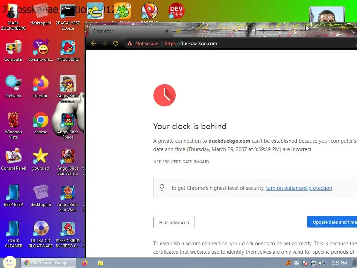
Task: Click the Update date and time button
Action: [x=332, y=222]
